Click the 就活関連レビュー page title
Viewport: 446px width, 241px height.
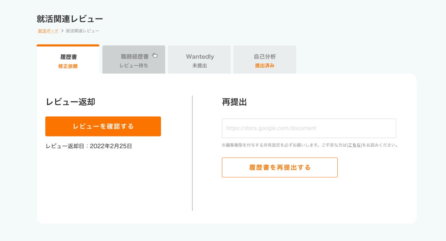click(70, 19)
